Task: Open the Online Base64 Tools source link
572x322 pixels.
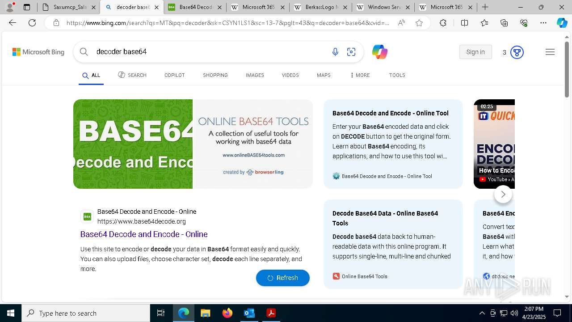Action: click(x=360, y=276)
